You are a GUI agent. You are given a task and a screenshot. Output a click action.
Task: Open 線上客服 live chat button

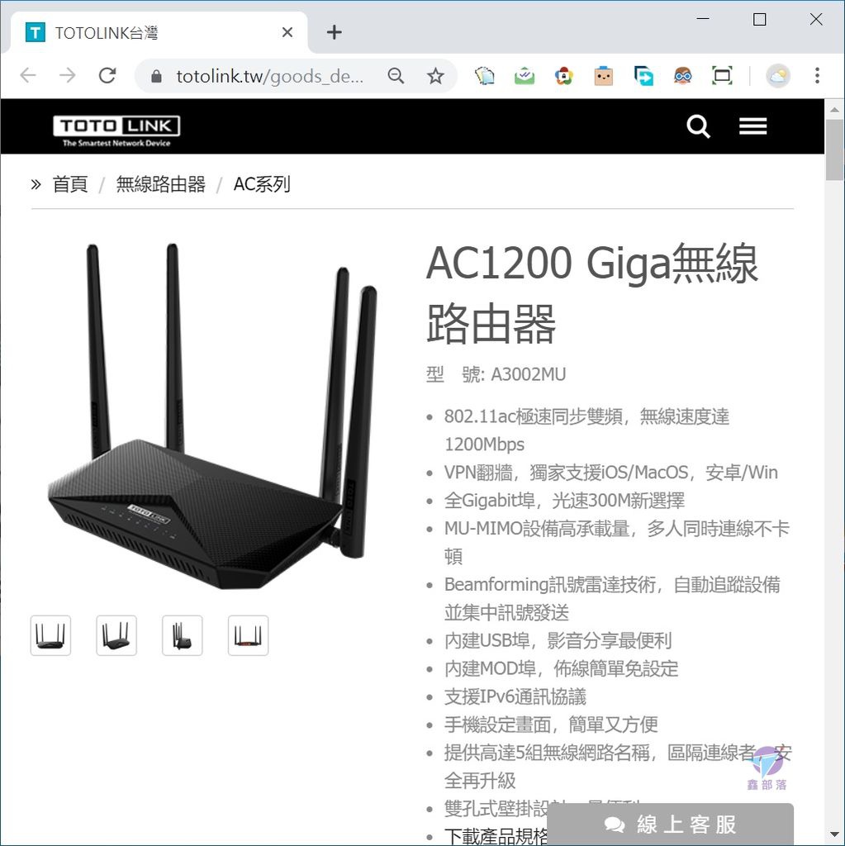(x=670, y=824)
